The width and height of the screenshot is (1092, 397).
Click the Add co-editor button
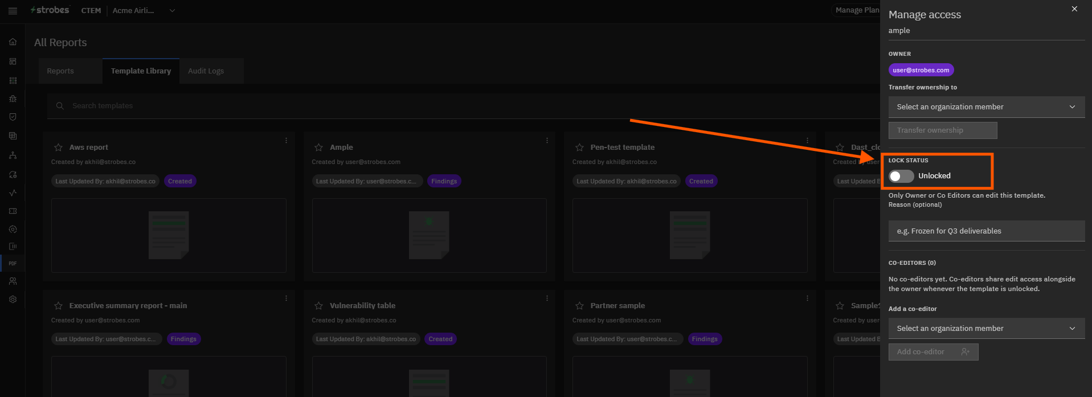click(934, 352)
